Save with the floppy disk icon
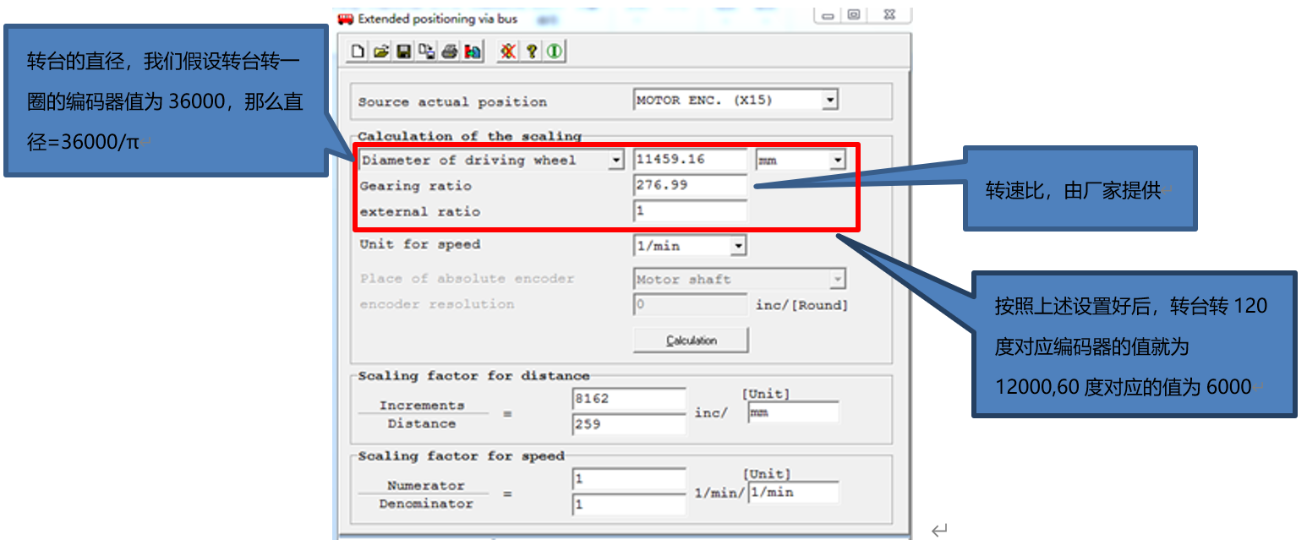 404,52
